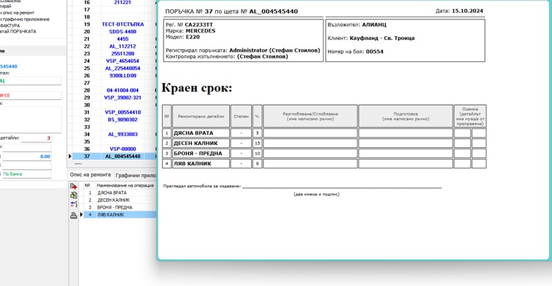The width and height of the screenshot is (552, 286).
Task: Click battle number '00554' in preview
Action: pyautogui.click(x=375, y=52)
